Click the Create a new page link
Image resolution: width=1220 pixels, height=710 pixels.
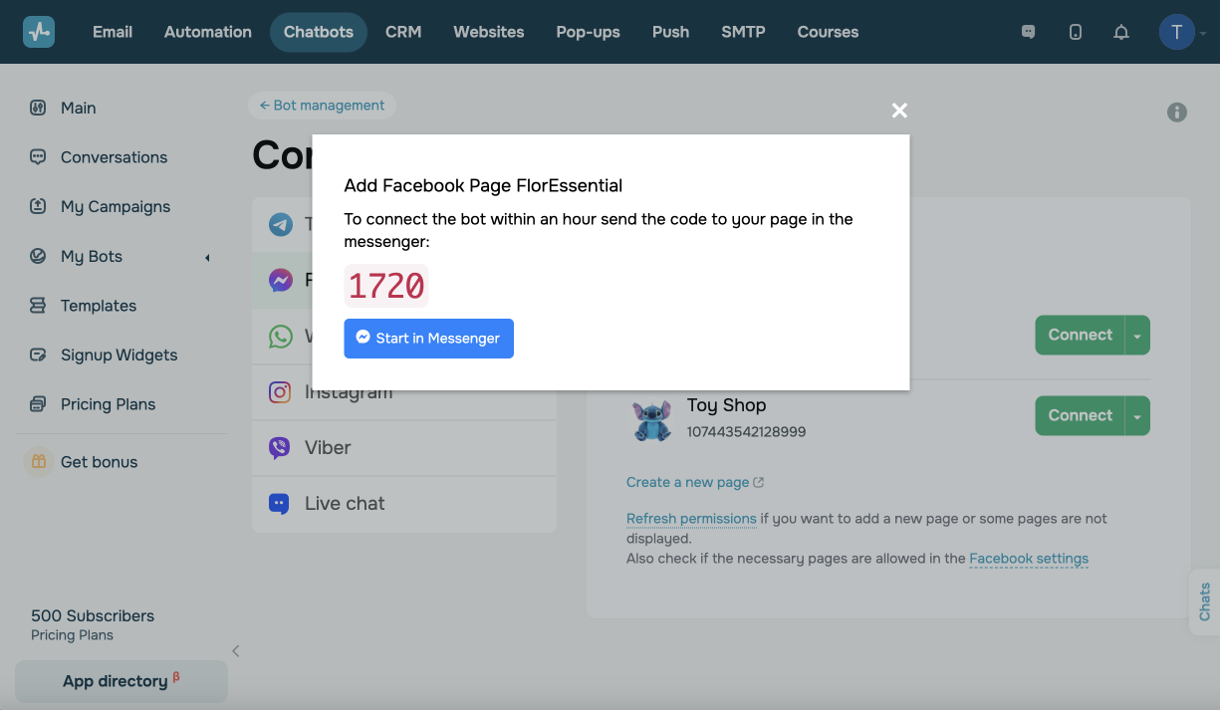(687, 483)
